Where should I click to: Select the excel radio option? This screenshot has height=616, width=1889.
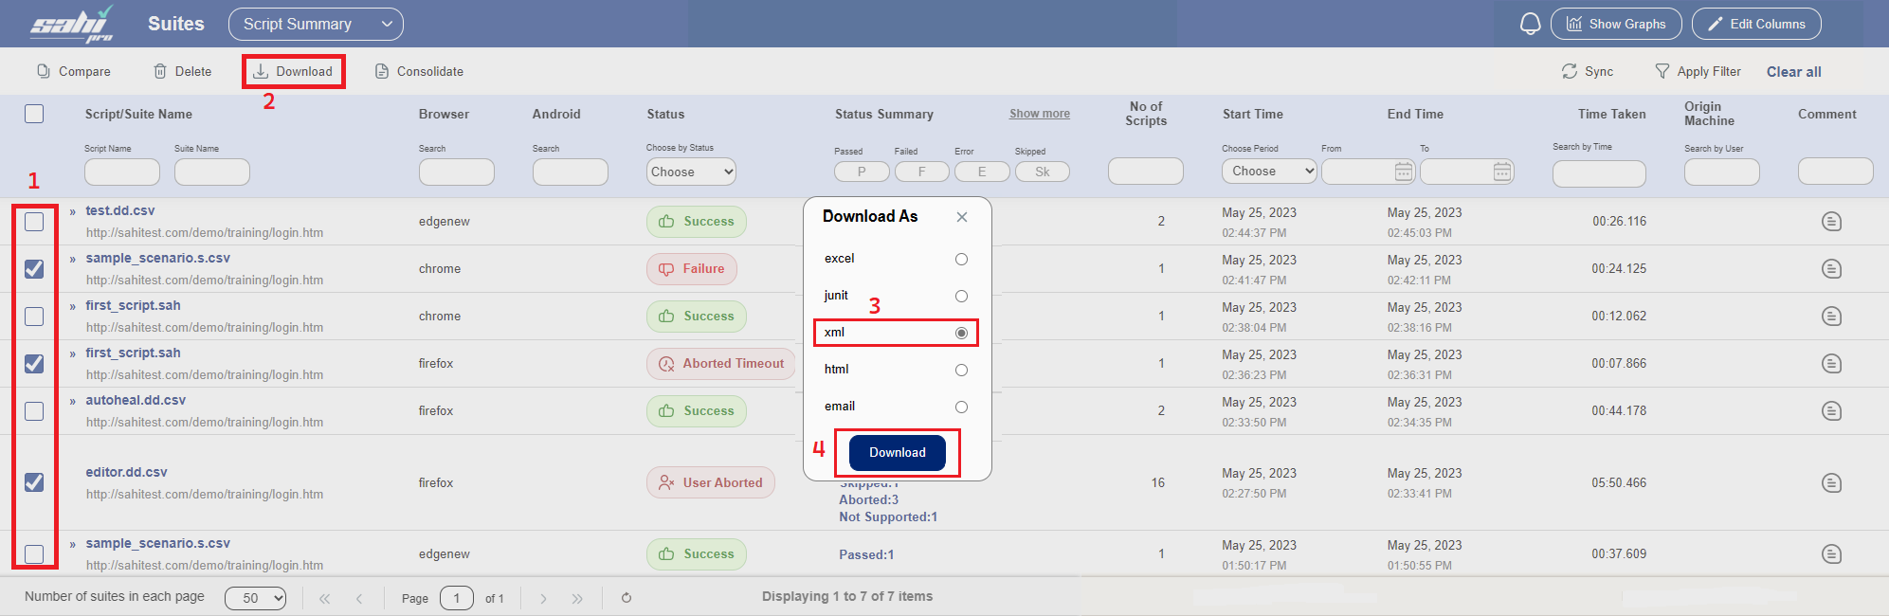tap(961, 260)
